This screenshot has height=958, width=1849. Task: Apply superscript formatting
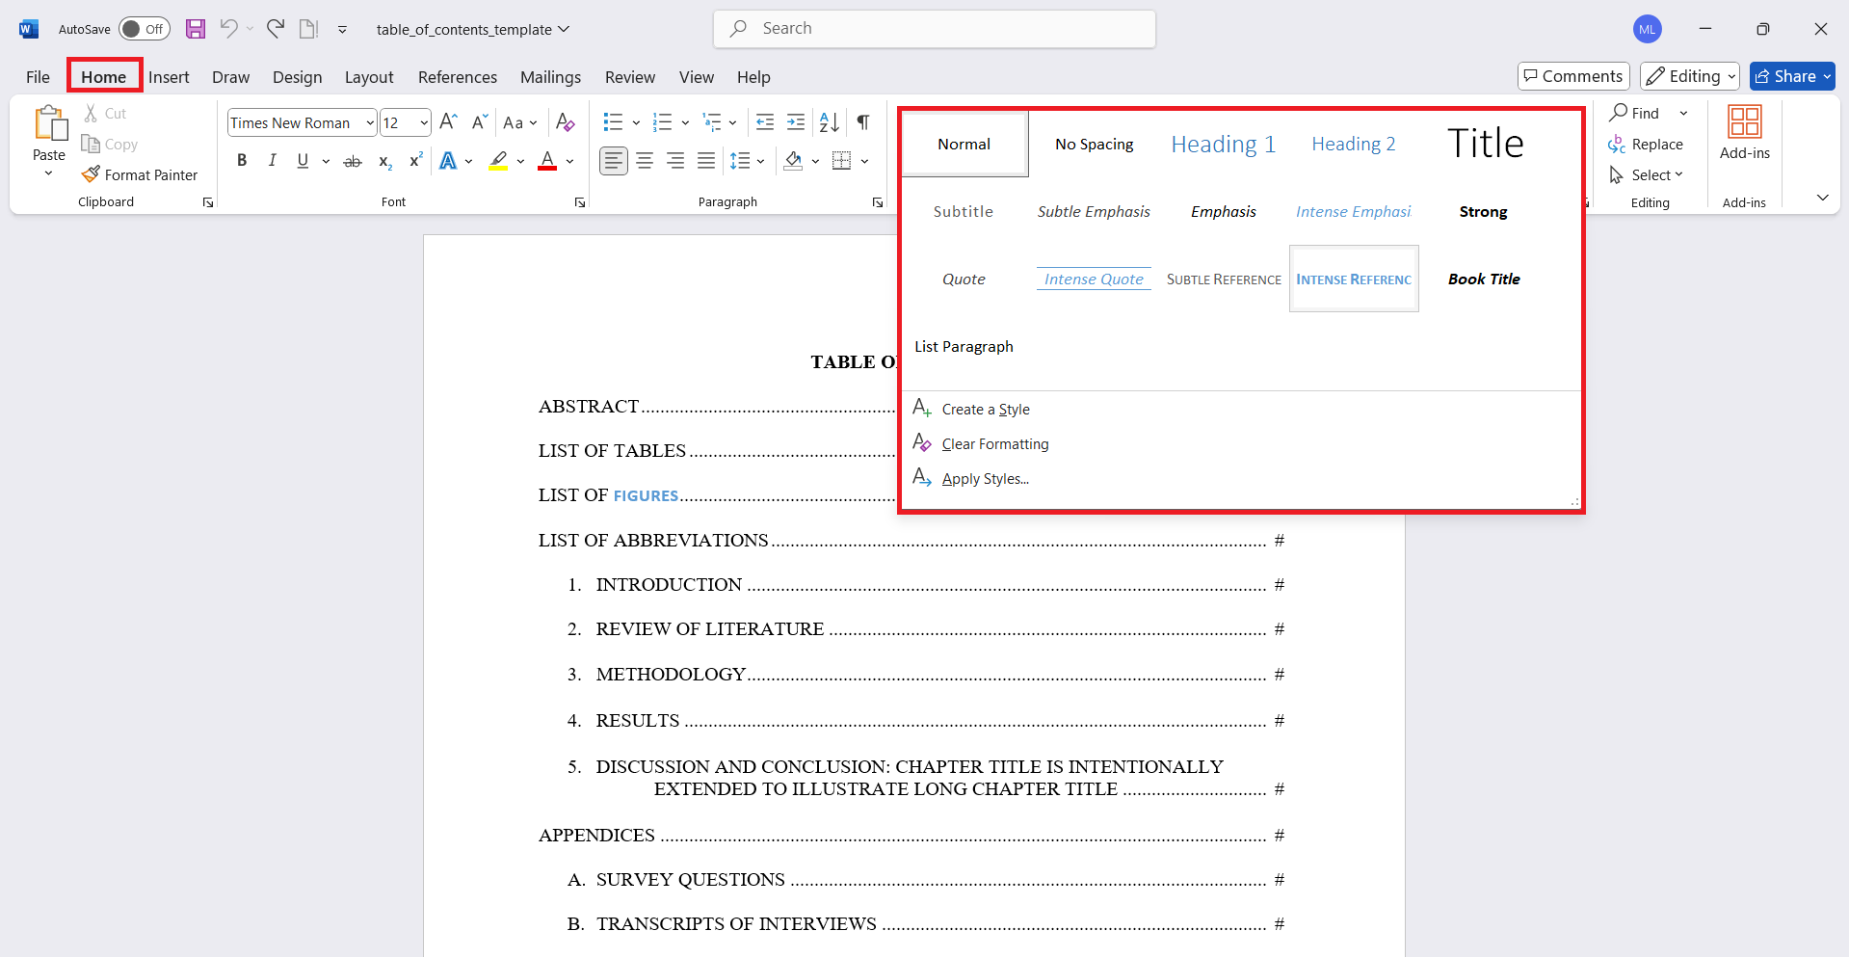[x=415, y=161]
